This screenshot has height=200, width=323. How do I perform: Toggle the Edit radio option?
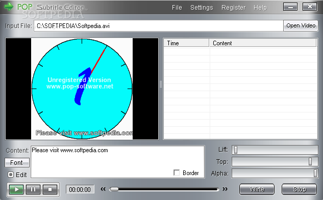click(x=11, y=175)
